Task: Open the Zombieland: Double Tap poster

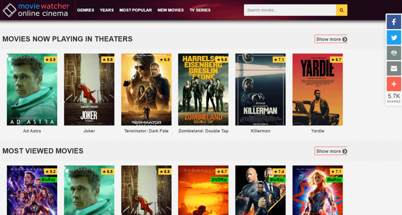Action: tap(203, 90)
